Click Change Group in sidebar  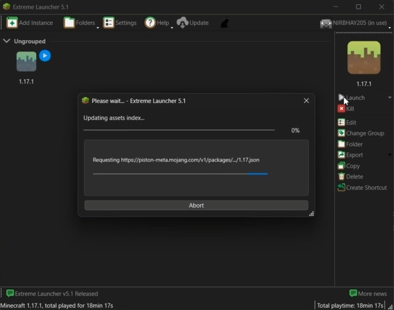point(361,133)
